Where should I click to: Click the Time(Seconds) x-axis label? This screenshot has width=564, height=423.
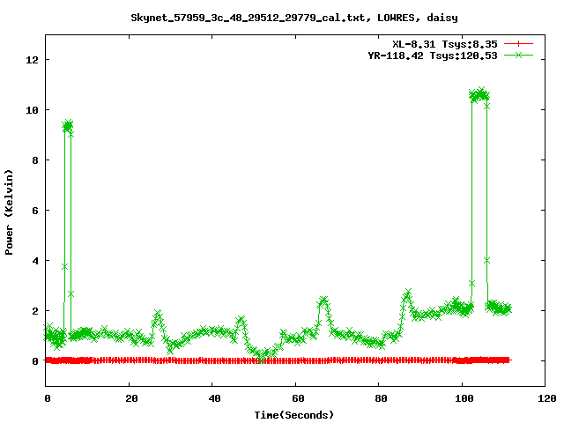coord(294,415)
